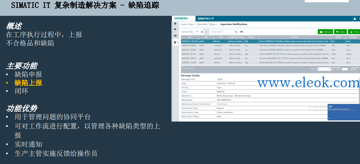The height and width of the screenshot is (164, 360).
Task: Click Workcenter value ADE-WA000001
Action: (224, 100)
